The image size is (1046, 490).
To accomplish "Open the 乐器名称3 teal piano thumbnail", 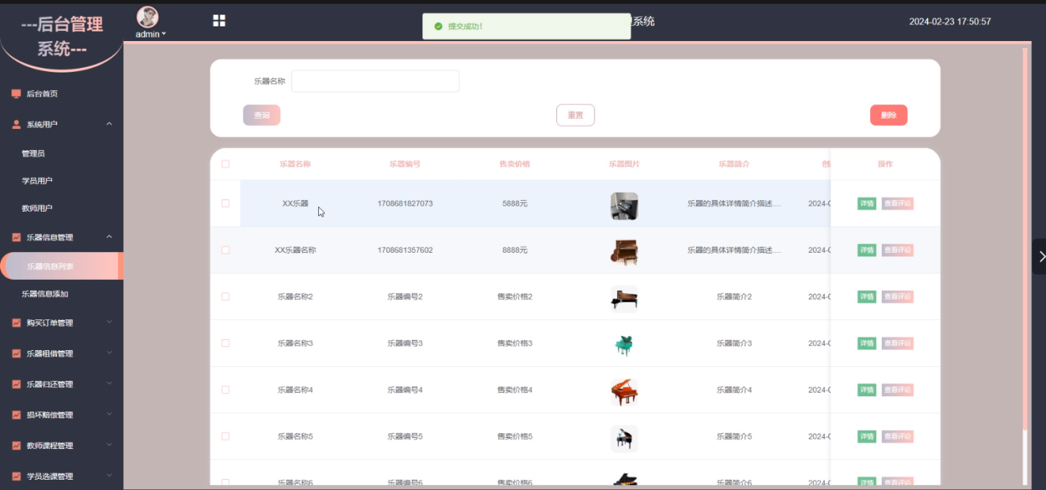I will coord(624,346).
